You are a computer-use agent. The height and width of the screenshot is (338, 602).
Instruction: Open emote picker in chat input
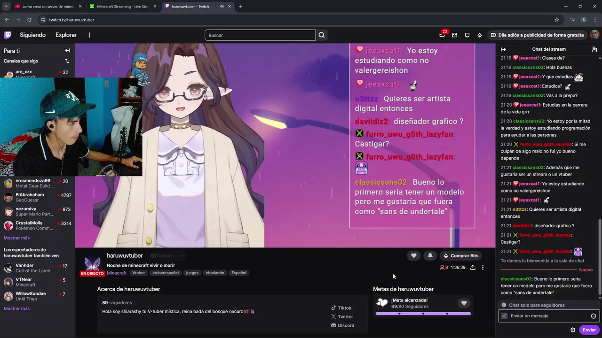pos(594,316)
